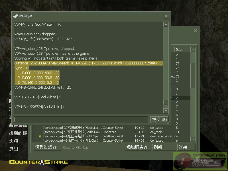
Task: Click the console resize grip corner
Action: [168, 123]
